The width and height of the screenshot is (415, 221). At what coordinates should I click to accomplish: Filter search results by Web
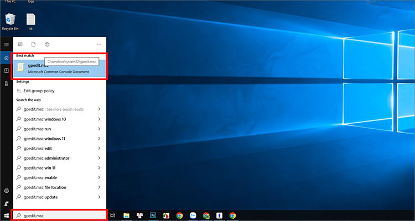click(x=47, y=44)
